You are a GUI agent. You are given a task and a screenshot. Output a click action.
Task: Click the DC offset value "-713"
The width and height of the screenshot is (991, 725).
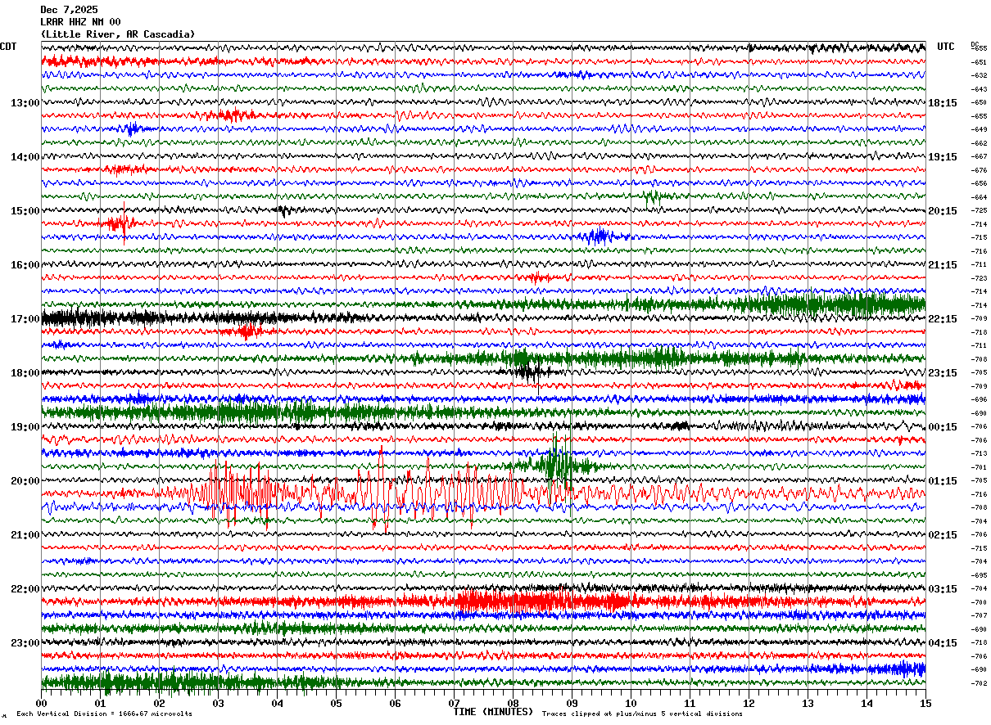coord(979,453)
